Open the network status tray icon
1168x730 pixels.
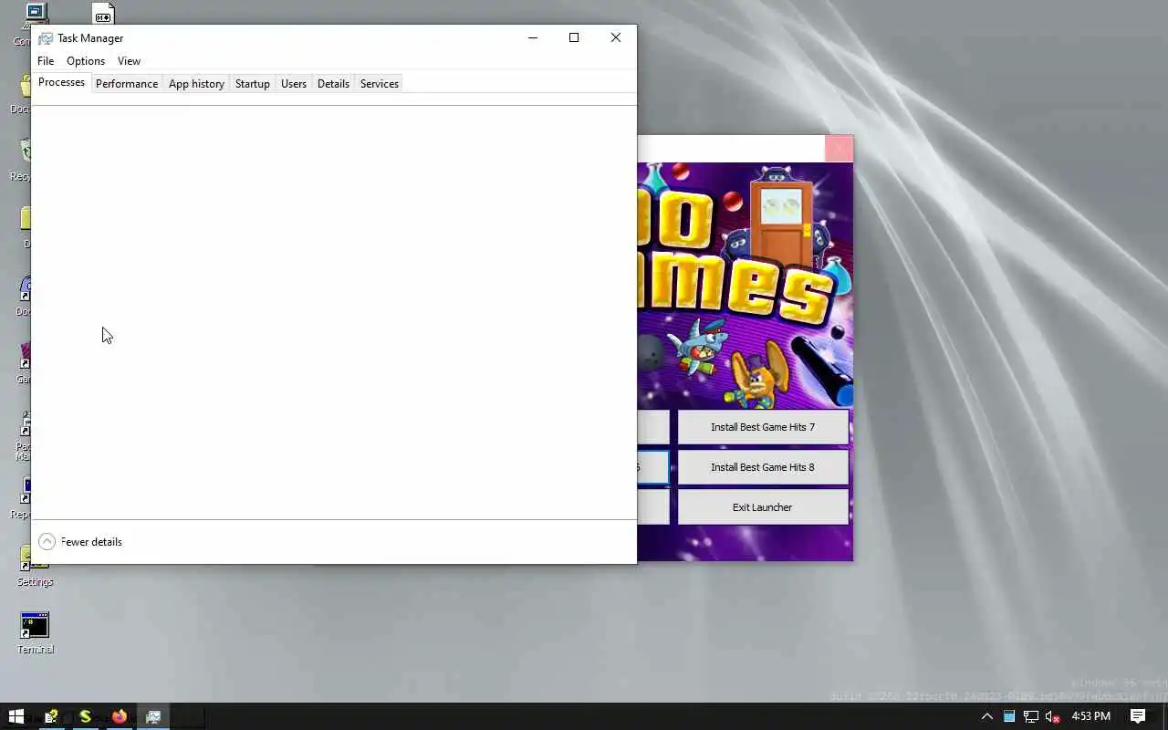coord(1031,716)
